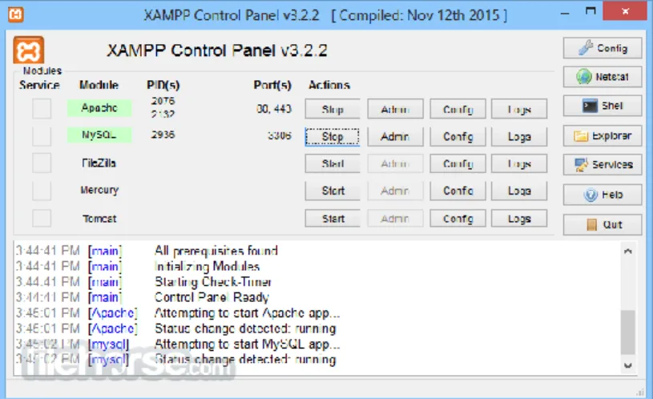Click the FileZilla module label
Image resolution: width=653 pixels, height=399 pixels.
point(99,163)
